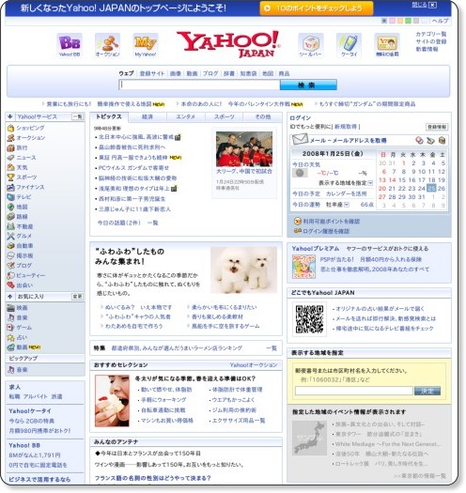
Task: Open the Yahoo!オークション link in selection box
Action: point(254,365)
